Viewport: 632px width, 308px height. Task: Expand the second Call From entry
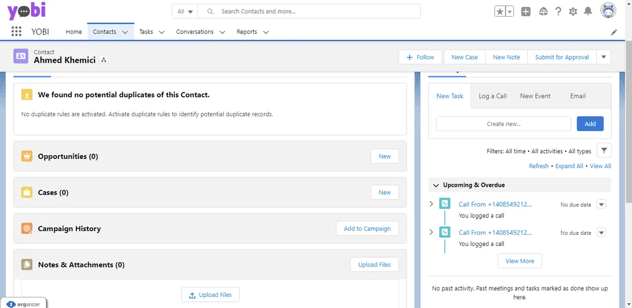click(431, 232)
